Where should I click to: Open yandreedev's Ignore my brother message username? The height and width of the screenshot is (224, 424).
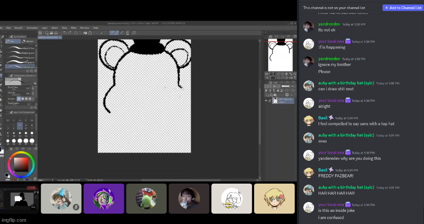pos(329,59)
